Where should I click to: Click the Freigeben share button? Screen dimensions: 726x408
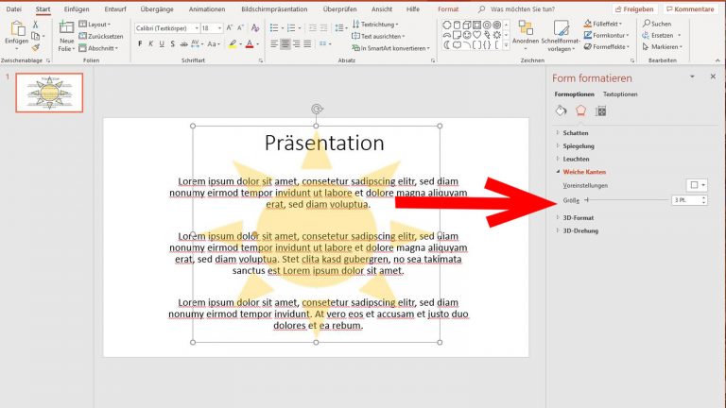point(634,9)
